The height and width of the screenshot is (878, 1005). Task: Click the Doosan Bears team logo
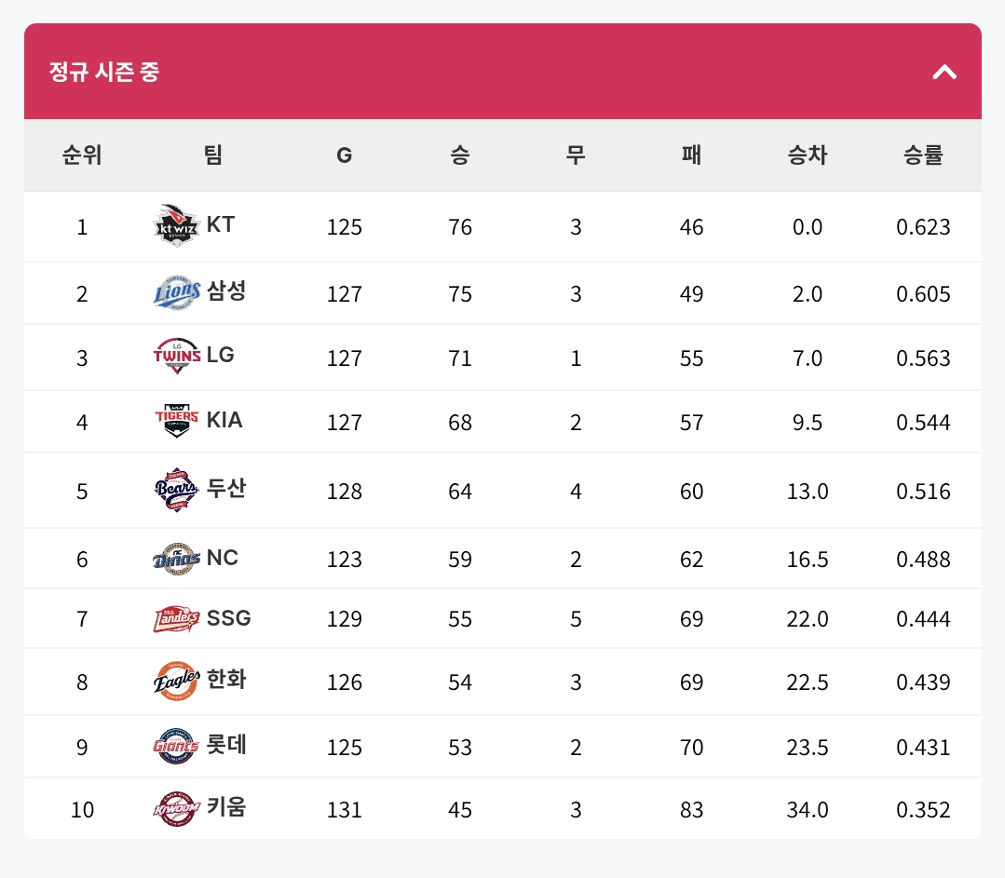(x=177, y=491)
